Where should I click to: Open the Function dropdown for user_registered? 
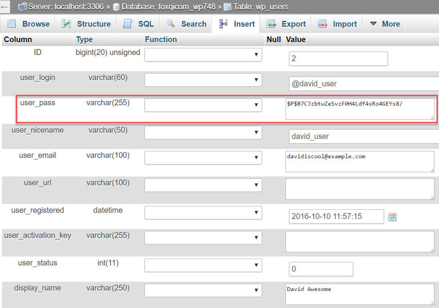[x=203, y=212]
